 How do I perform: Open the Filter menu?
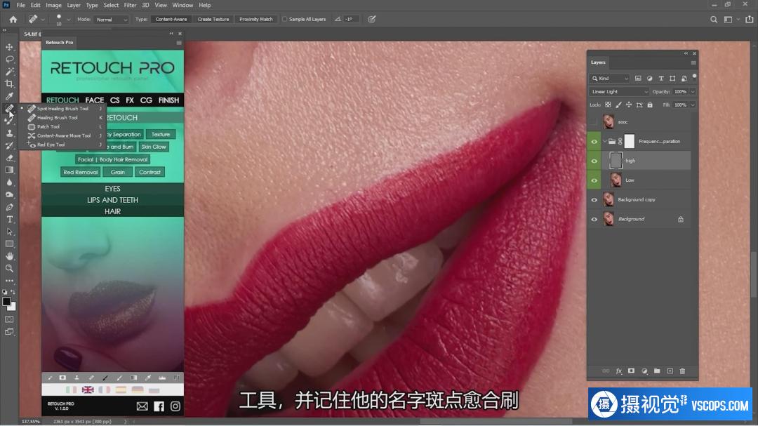tap(130, 6)
